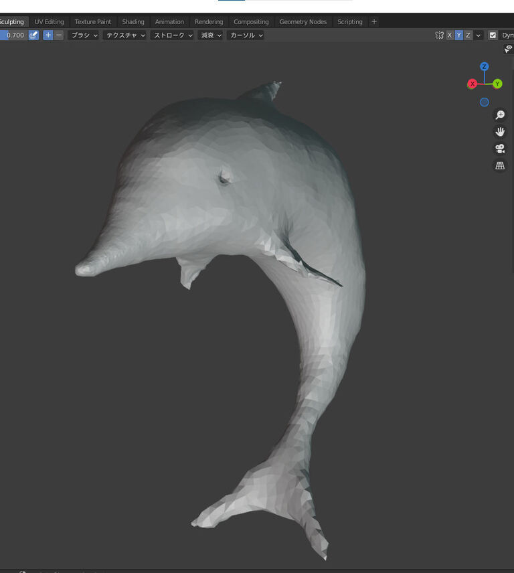
Task: Click the zoom view magnifier icon
Action: (x=499, y=115)
